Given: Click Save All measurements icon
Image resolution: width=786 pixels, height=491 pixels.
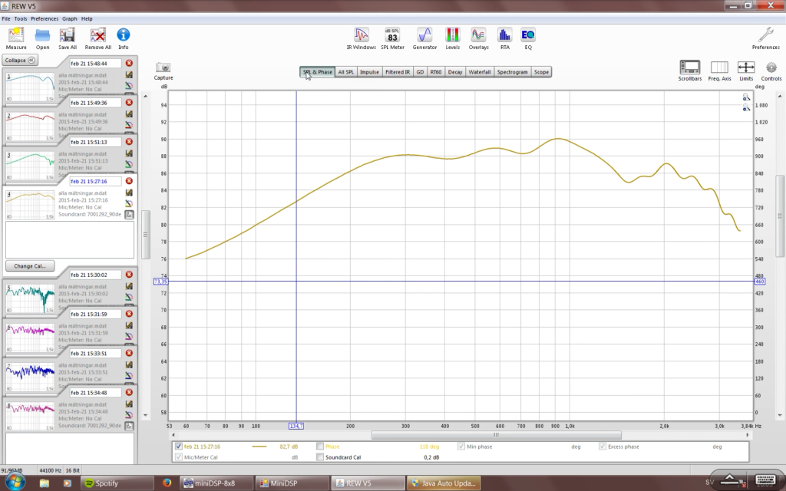Looking at the screenshot, I should tap(68, 38).
